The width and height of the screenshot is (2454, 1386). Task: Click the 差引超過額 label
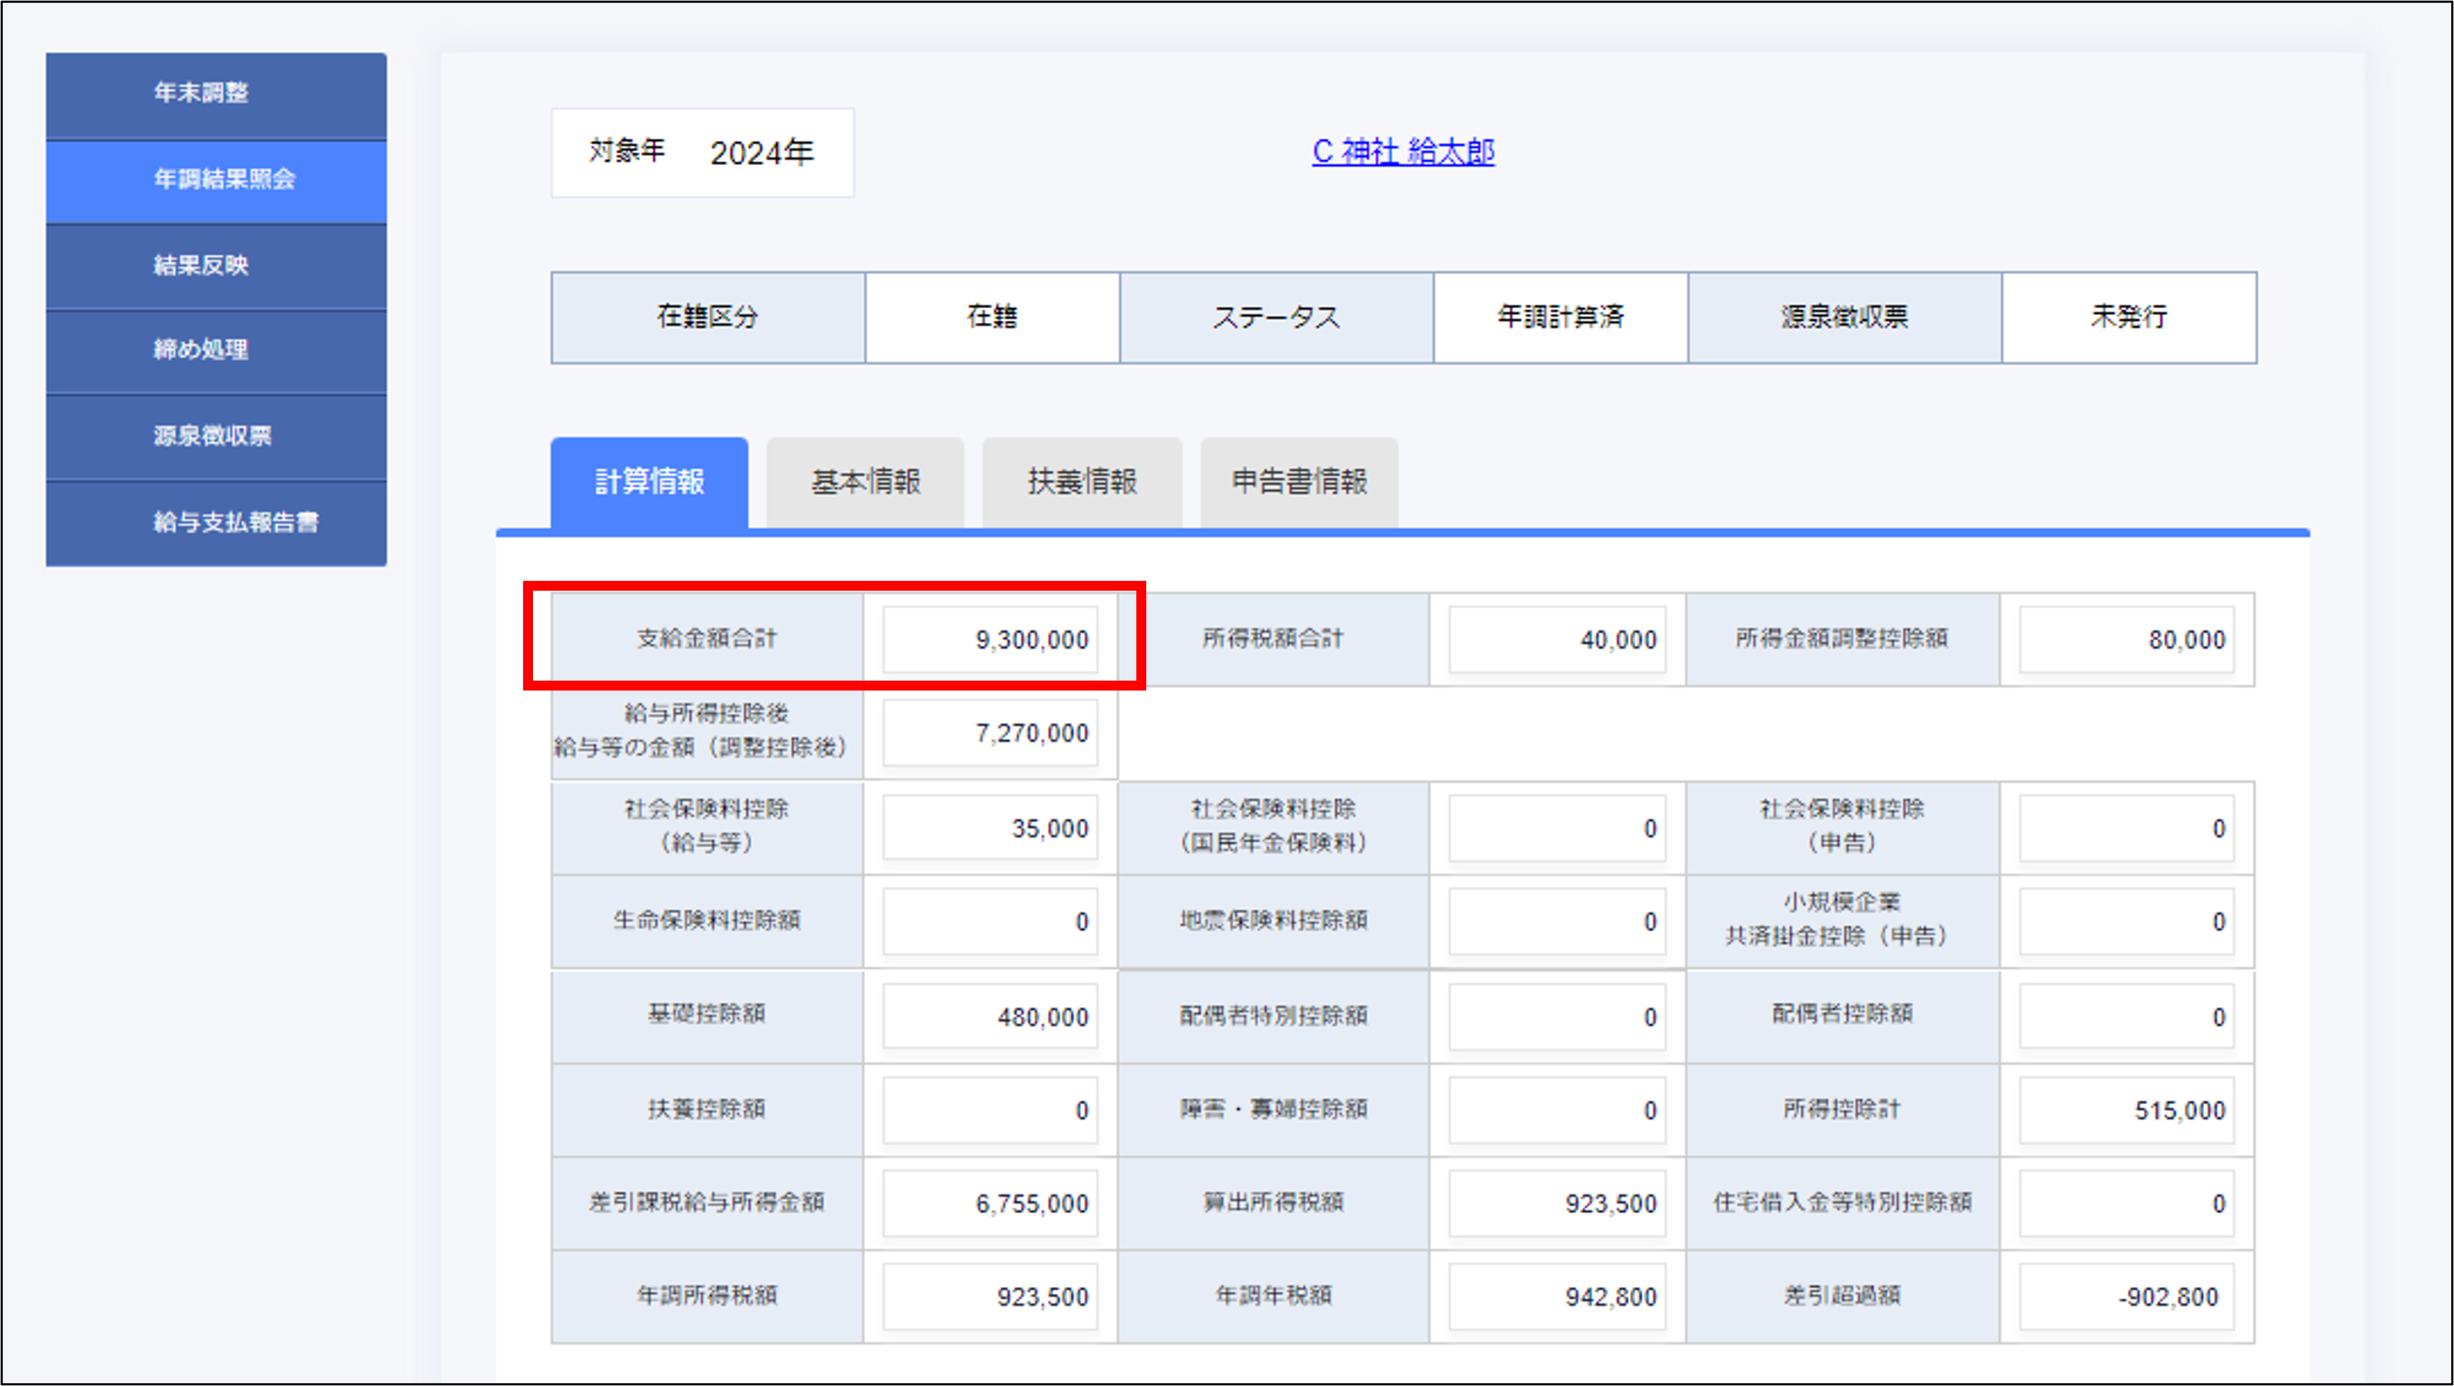point(1842,1296)
